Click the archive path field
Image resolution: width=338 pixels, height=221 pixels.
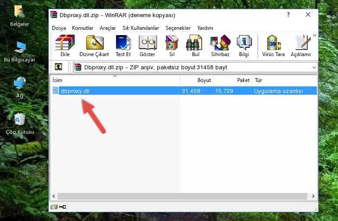pos(195,67)
